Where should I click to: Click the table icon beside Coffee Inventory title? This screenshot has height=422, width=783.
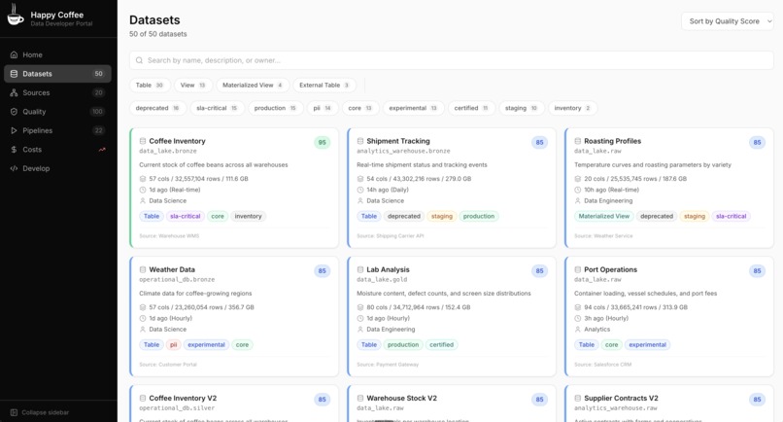point(142,141)
